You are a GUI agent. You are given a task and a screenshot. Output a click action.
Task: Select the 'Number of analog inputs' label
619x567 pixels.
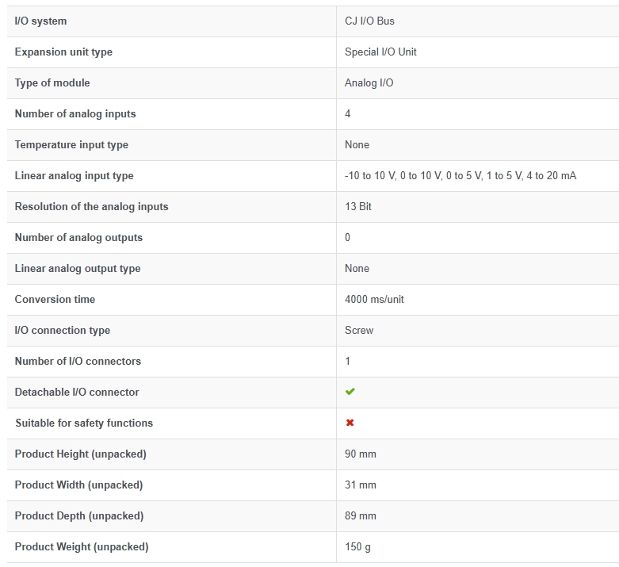(x=75, y=113)
